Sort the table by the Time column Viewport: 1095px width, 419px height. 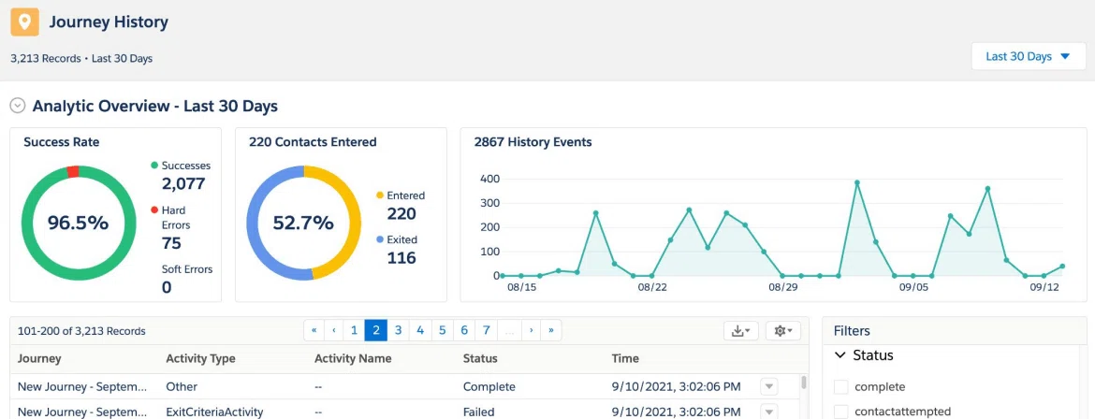click(625, 359)
